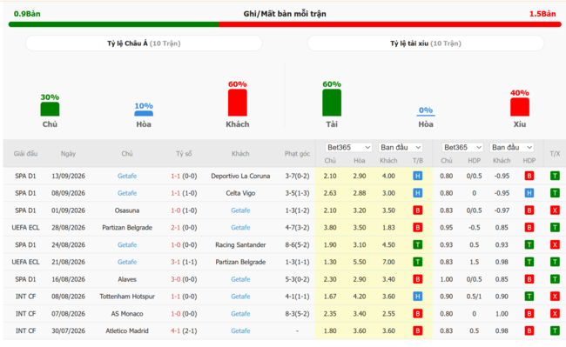The image size is (566, 347).
Task: Click red B HDP badge in Deportivo La Coruna row
Action: pos(529,176)
